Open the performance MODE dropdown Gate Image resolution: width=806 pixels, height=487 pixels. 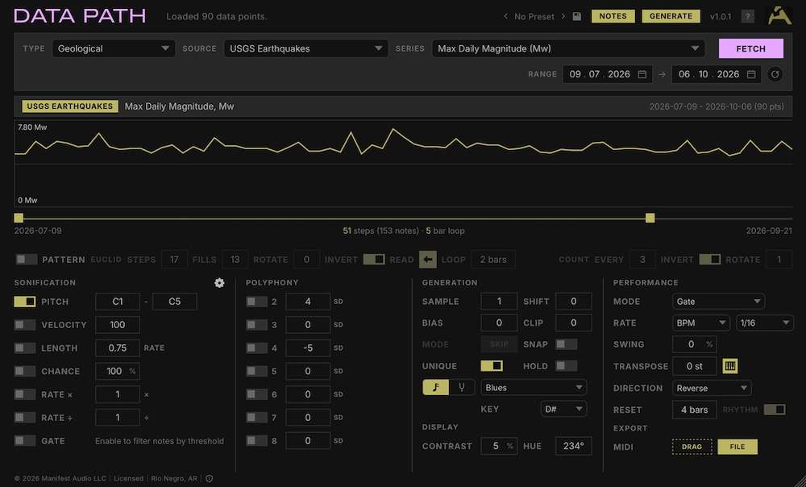pyautogui.click(x=718, y=302)
